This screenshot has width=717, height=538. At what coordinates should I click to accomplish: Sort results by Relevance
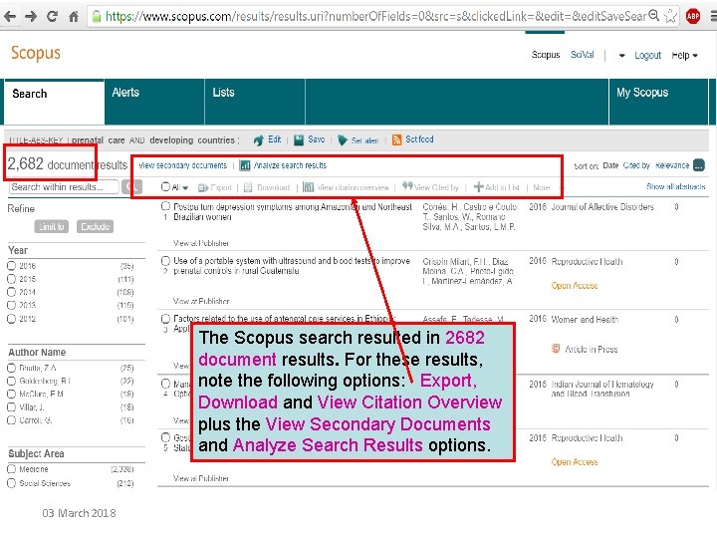click(672, 165)
